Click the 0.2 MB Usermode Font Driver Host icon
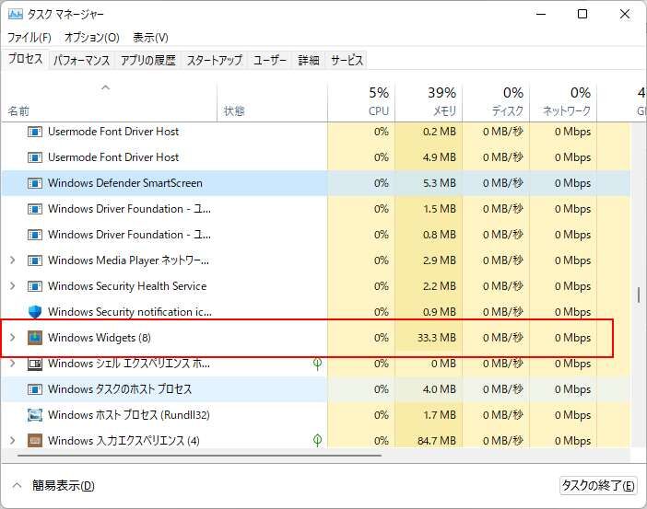The image size is (647, 509). click(35, 132)
